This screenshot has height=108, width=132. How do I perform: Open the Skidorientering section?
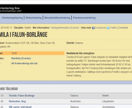coord(34,18)
